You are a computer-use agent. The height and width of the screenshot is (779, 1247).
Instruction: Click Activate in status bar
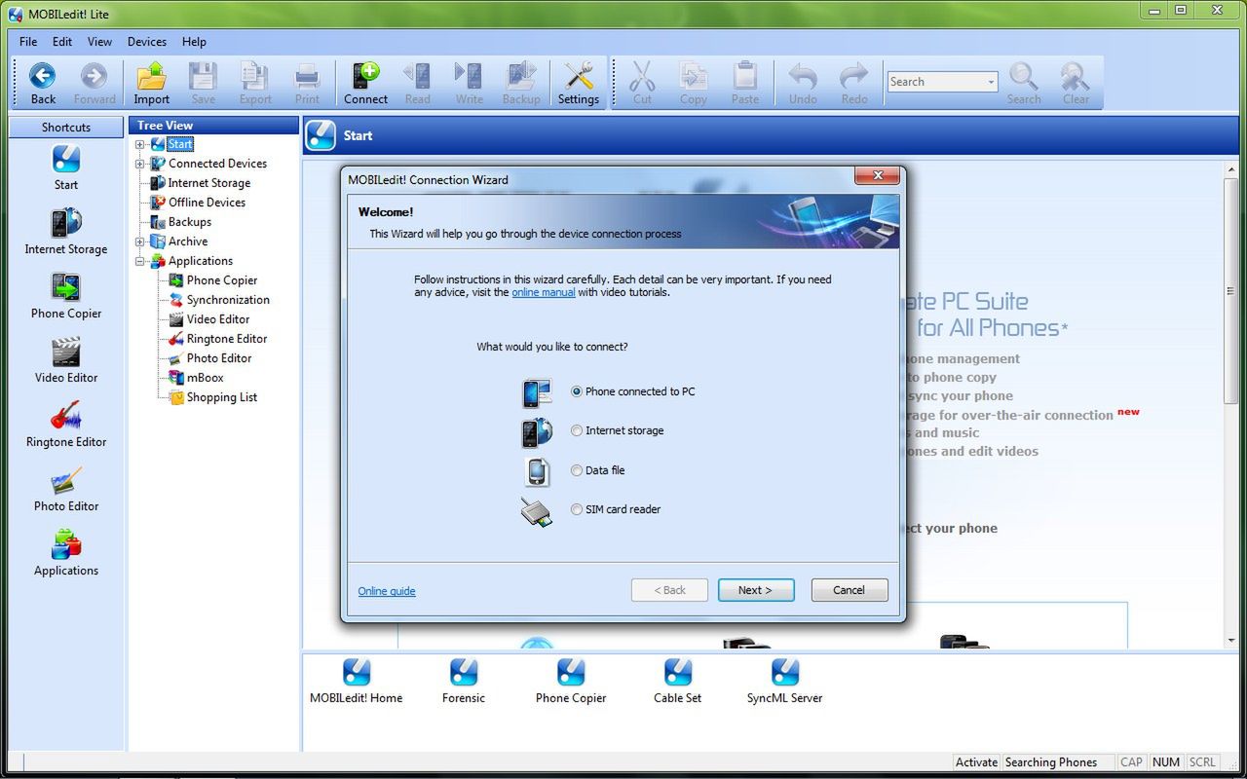(976, 762)
